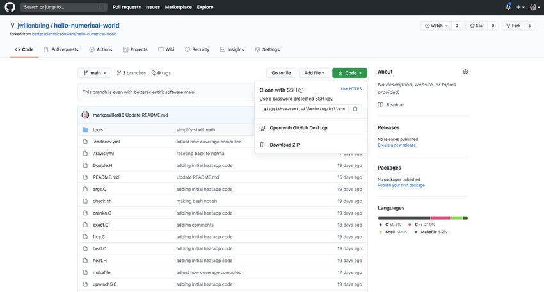Select the Security tab
544x292 pixels.
[x=197, y=49]
